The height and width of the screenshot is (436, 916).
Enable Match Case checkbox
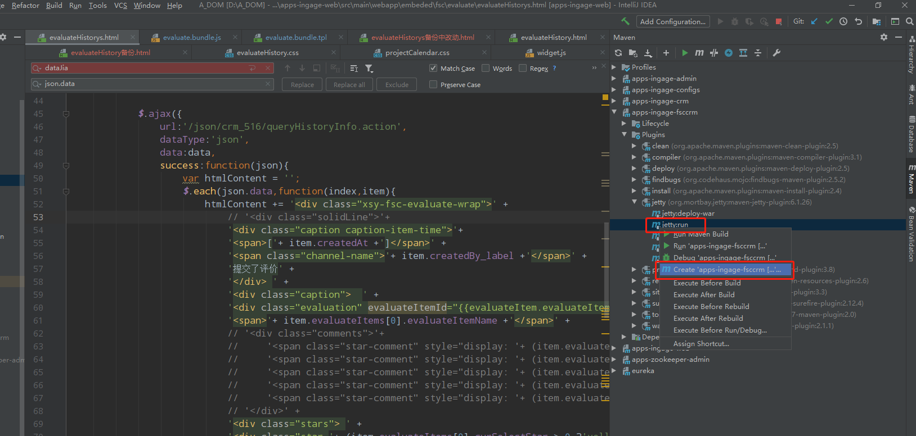(x=433, y=68)
